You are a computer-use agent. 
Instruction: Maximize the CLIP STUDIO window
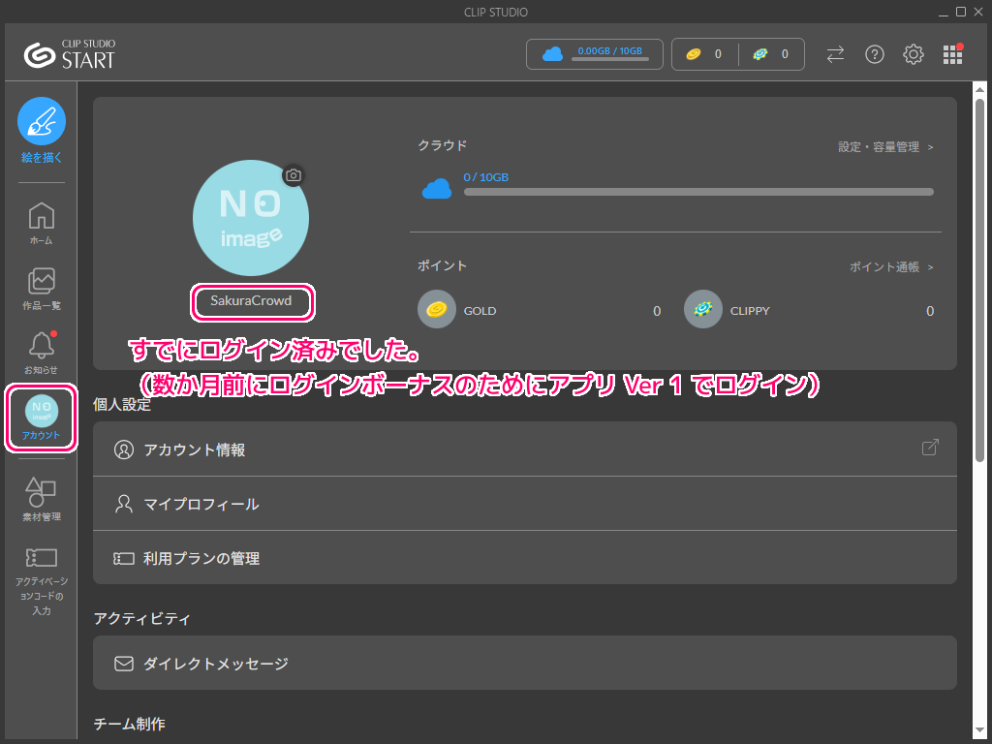point(960,12)
